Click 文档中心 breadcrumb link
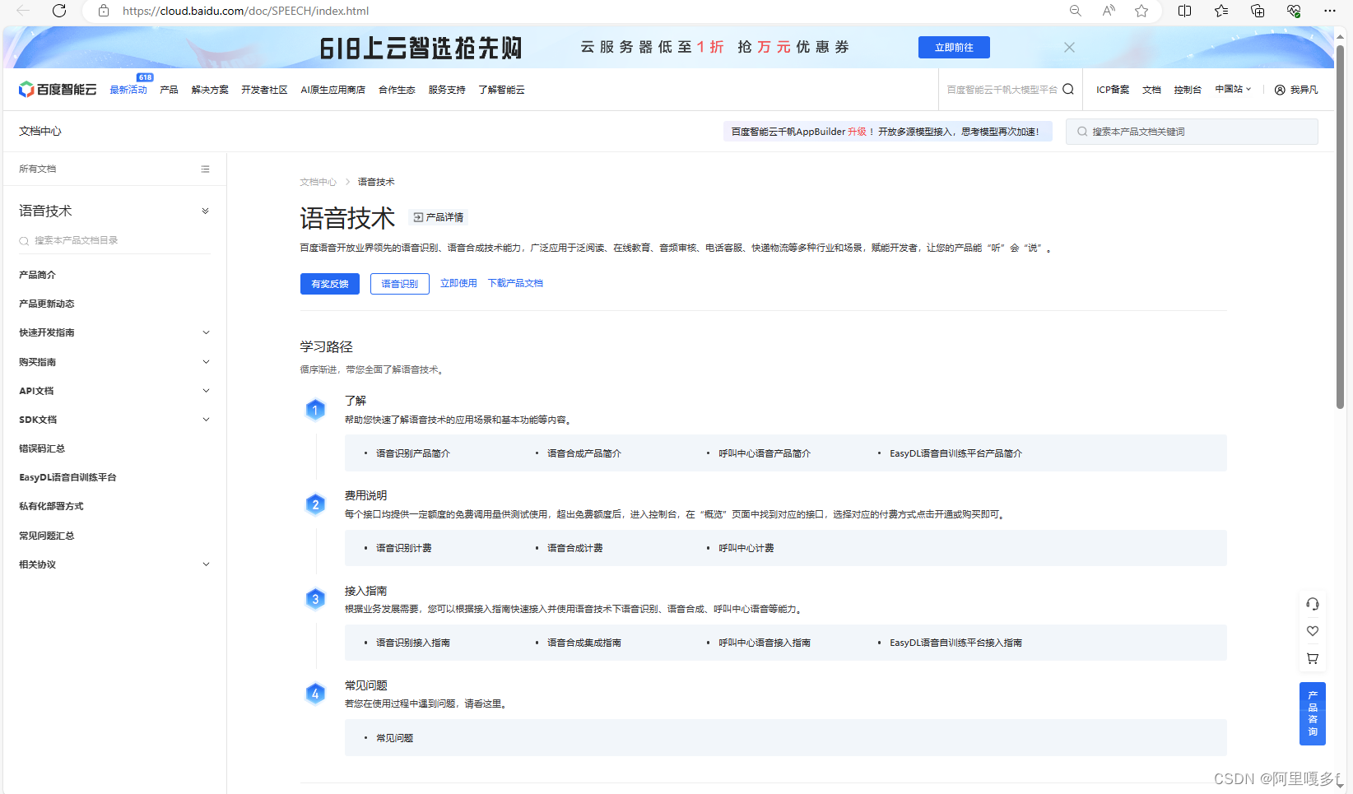The image size is (1353, 794). 318,182
